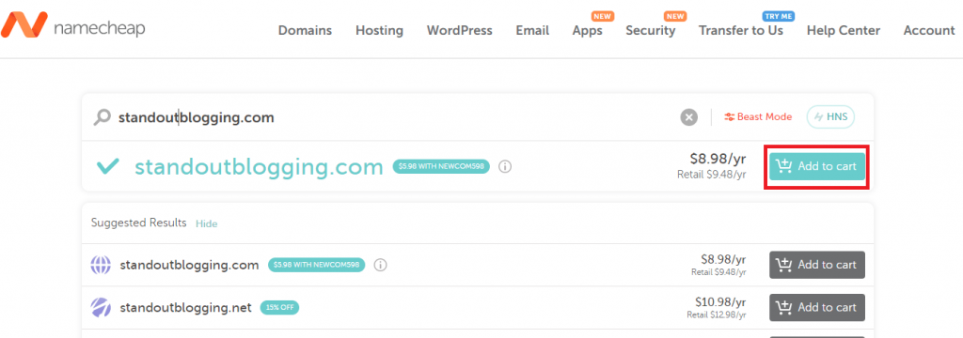Add suggested standoutblogging.com to cart

[817, 265]
